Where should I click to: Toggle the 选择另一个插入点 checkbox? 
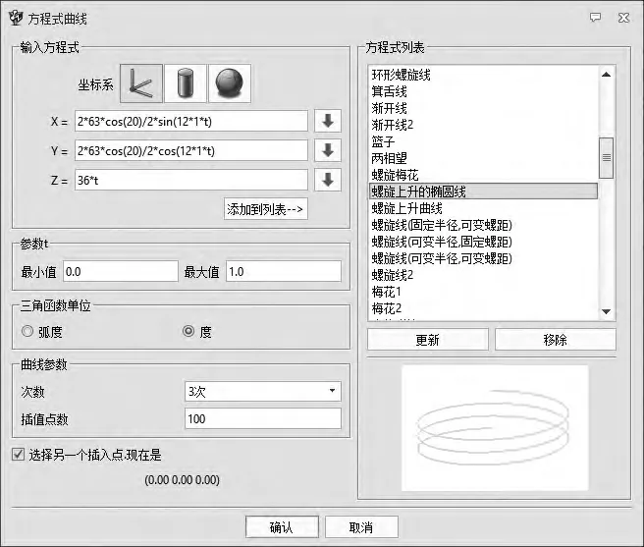pyautogui.click(x=18, y=455)
